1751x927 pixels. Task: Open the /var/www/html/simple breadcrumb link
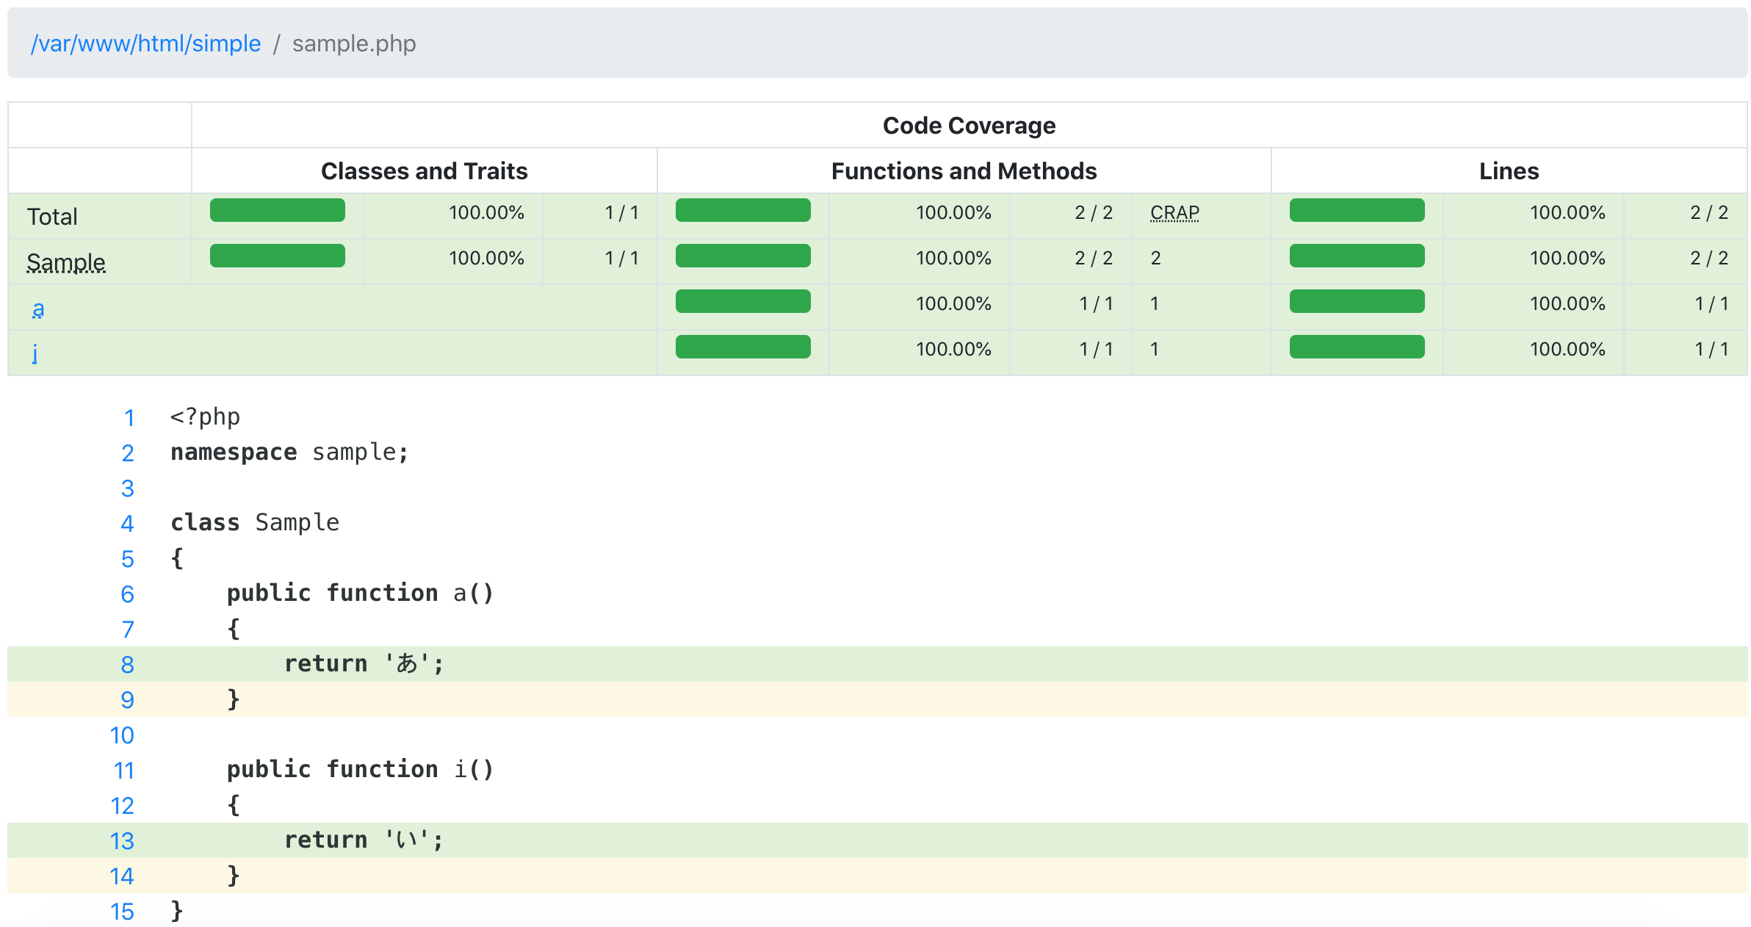pyautogui.click(x=145, y=43)
